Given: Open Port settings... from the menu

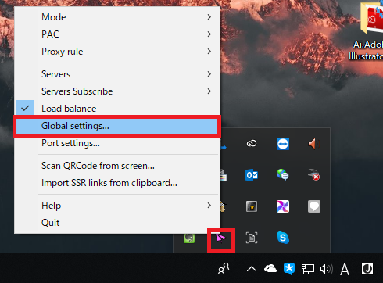Looking at the screenshot, I should tap(117, 143).
